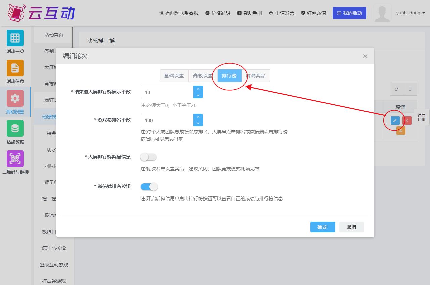Switch to the 高级设置 tab
The width and height of the screenshot is (430, 285).
click(x=203, y=76)
